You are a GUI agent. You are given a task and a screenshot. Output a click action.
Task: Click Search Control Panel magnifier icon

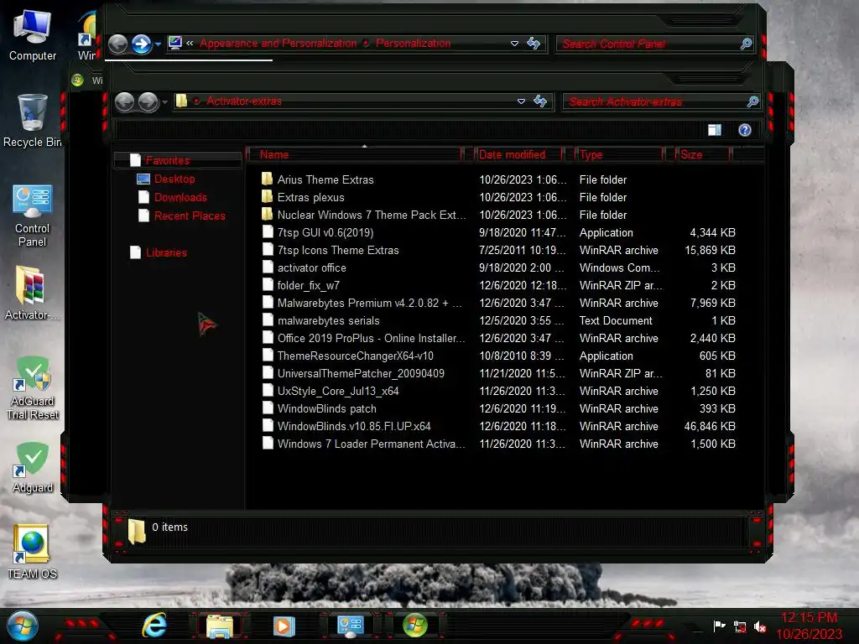pos(746,44)
